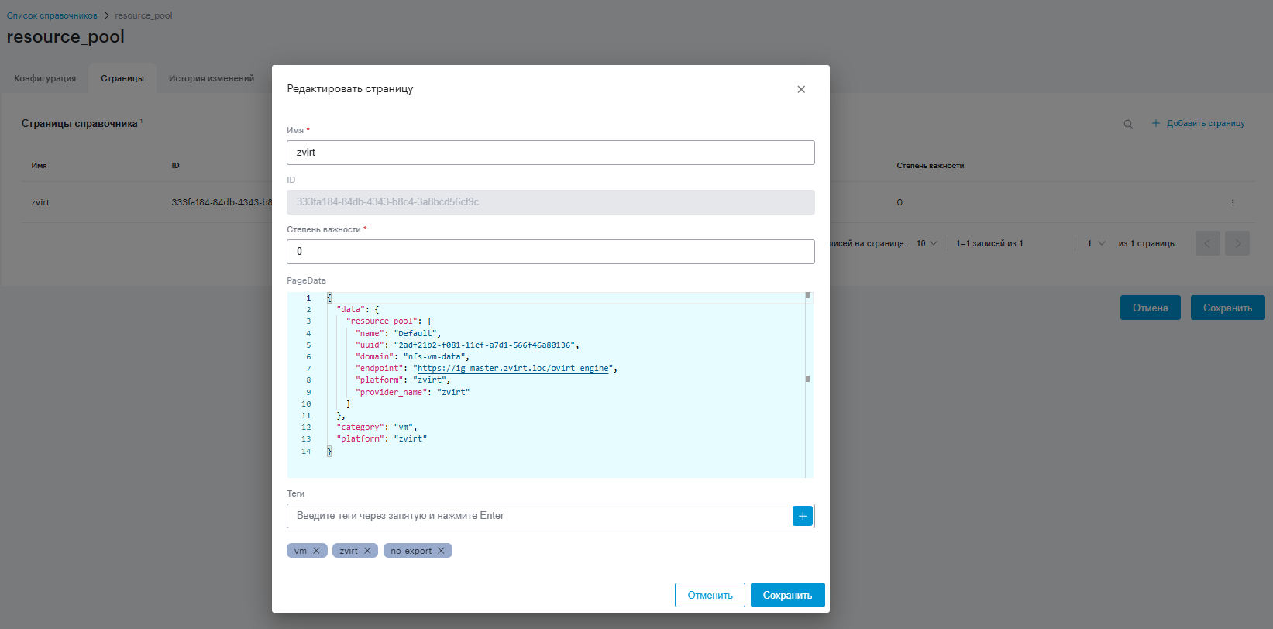Click the Степень важности column header
Image resolution: width=1273 pixels, height=629 pixels.
[x=931, y=166]
